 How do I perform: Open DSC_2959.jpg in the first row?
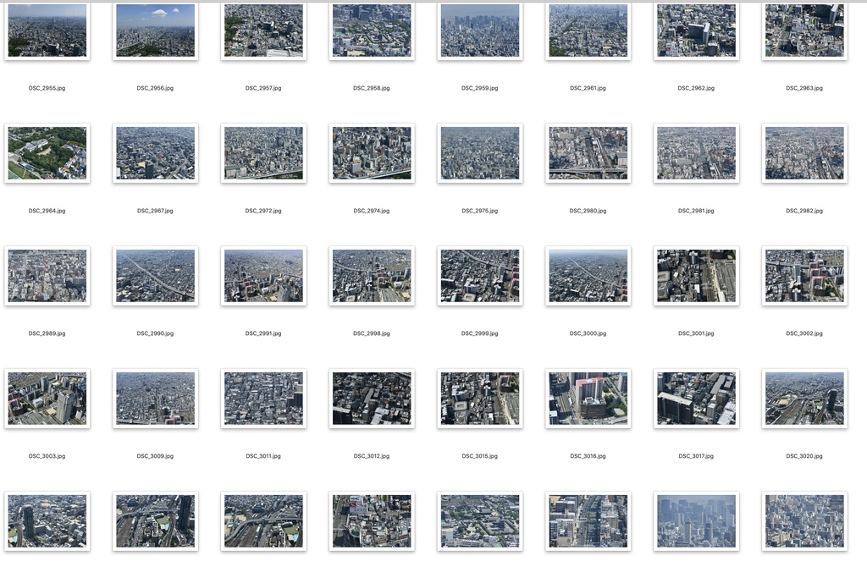(479, 30)
